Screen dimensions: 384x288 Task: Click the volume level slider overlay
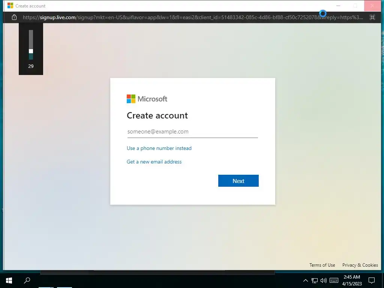(x=31, y=45)
